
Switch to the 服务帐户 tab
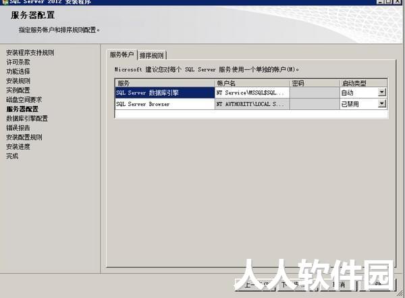122,55
